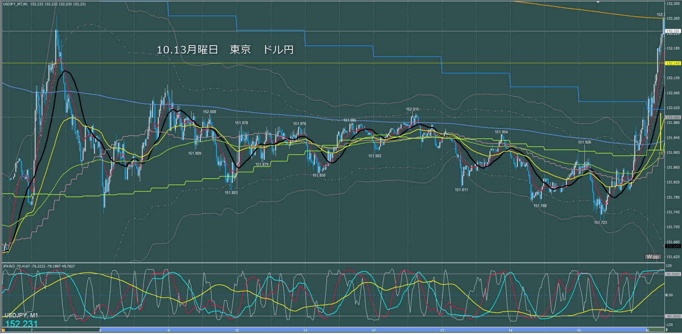Click the 151.723 swing low label
This screenshot has width=682, height=334.
coord(600,223)
